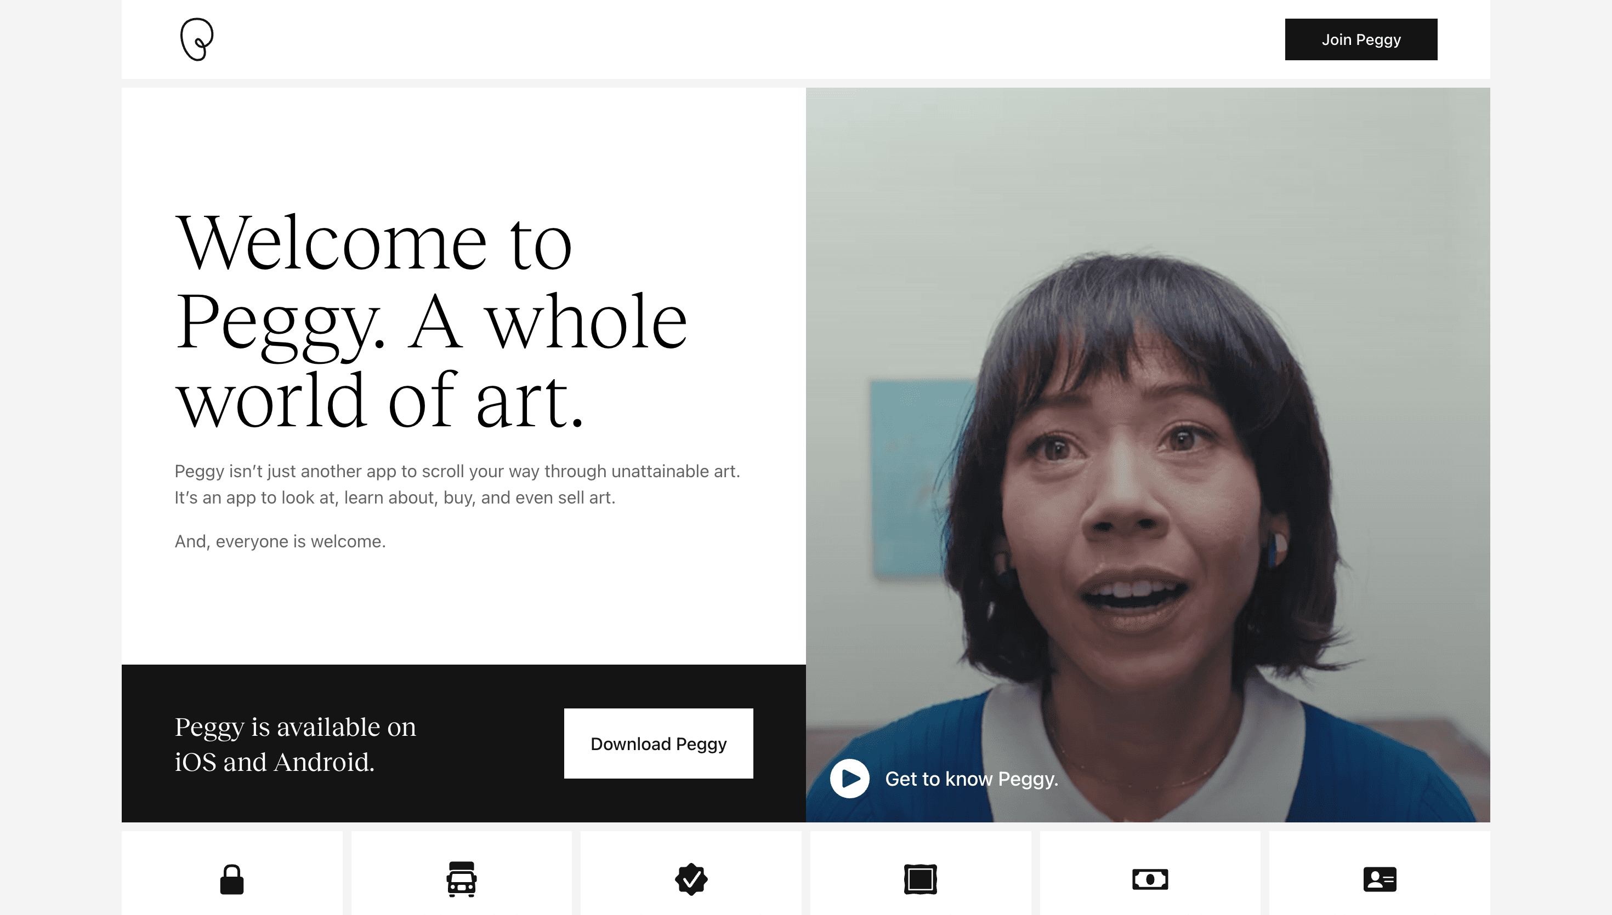Click the money bill icon card
The image size is (1612, 915).
pyautogui.click(x=1150, y=873)
